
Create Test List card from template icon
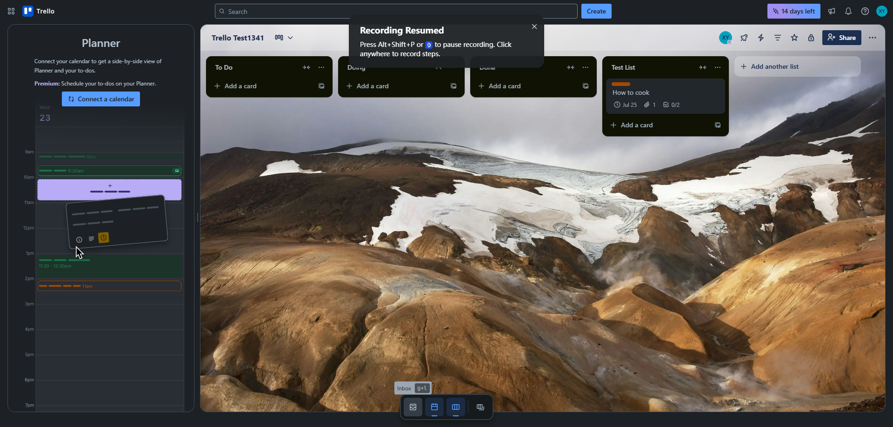pos(718,125)
